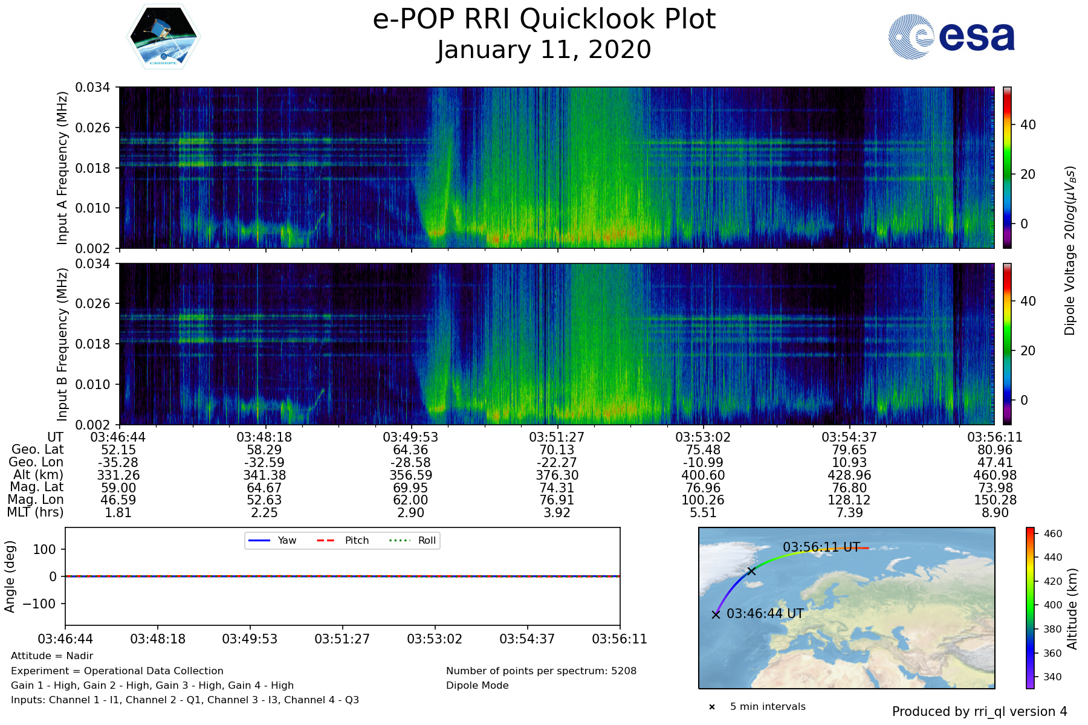
Task: Click the green dotted Roll line sample in legend
Action: pyautogui.click(x=399, y=540)
